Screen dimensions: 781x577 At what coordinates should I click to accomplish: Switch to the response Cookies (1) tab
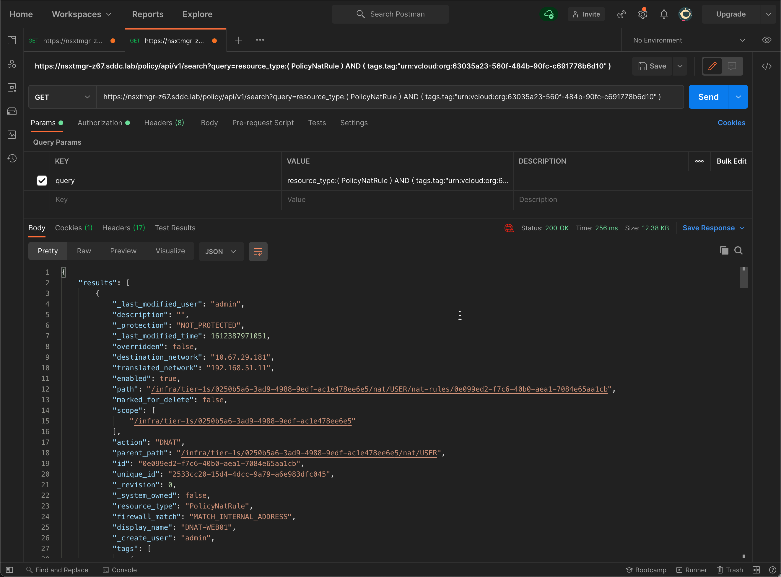[x=74, y=228]
